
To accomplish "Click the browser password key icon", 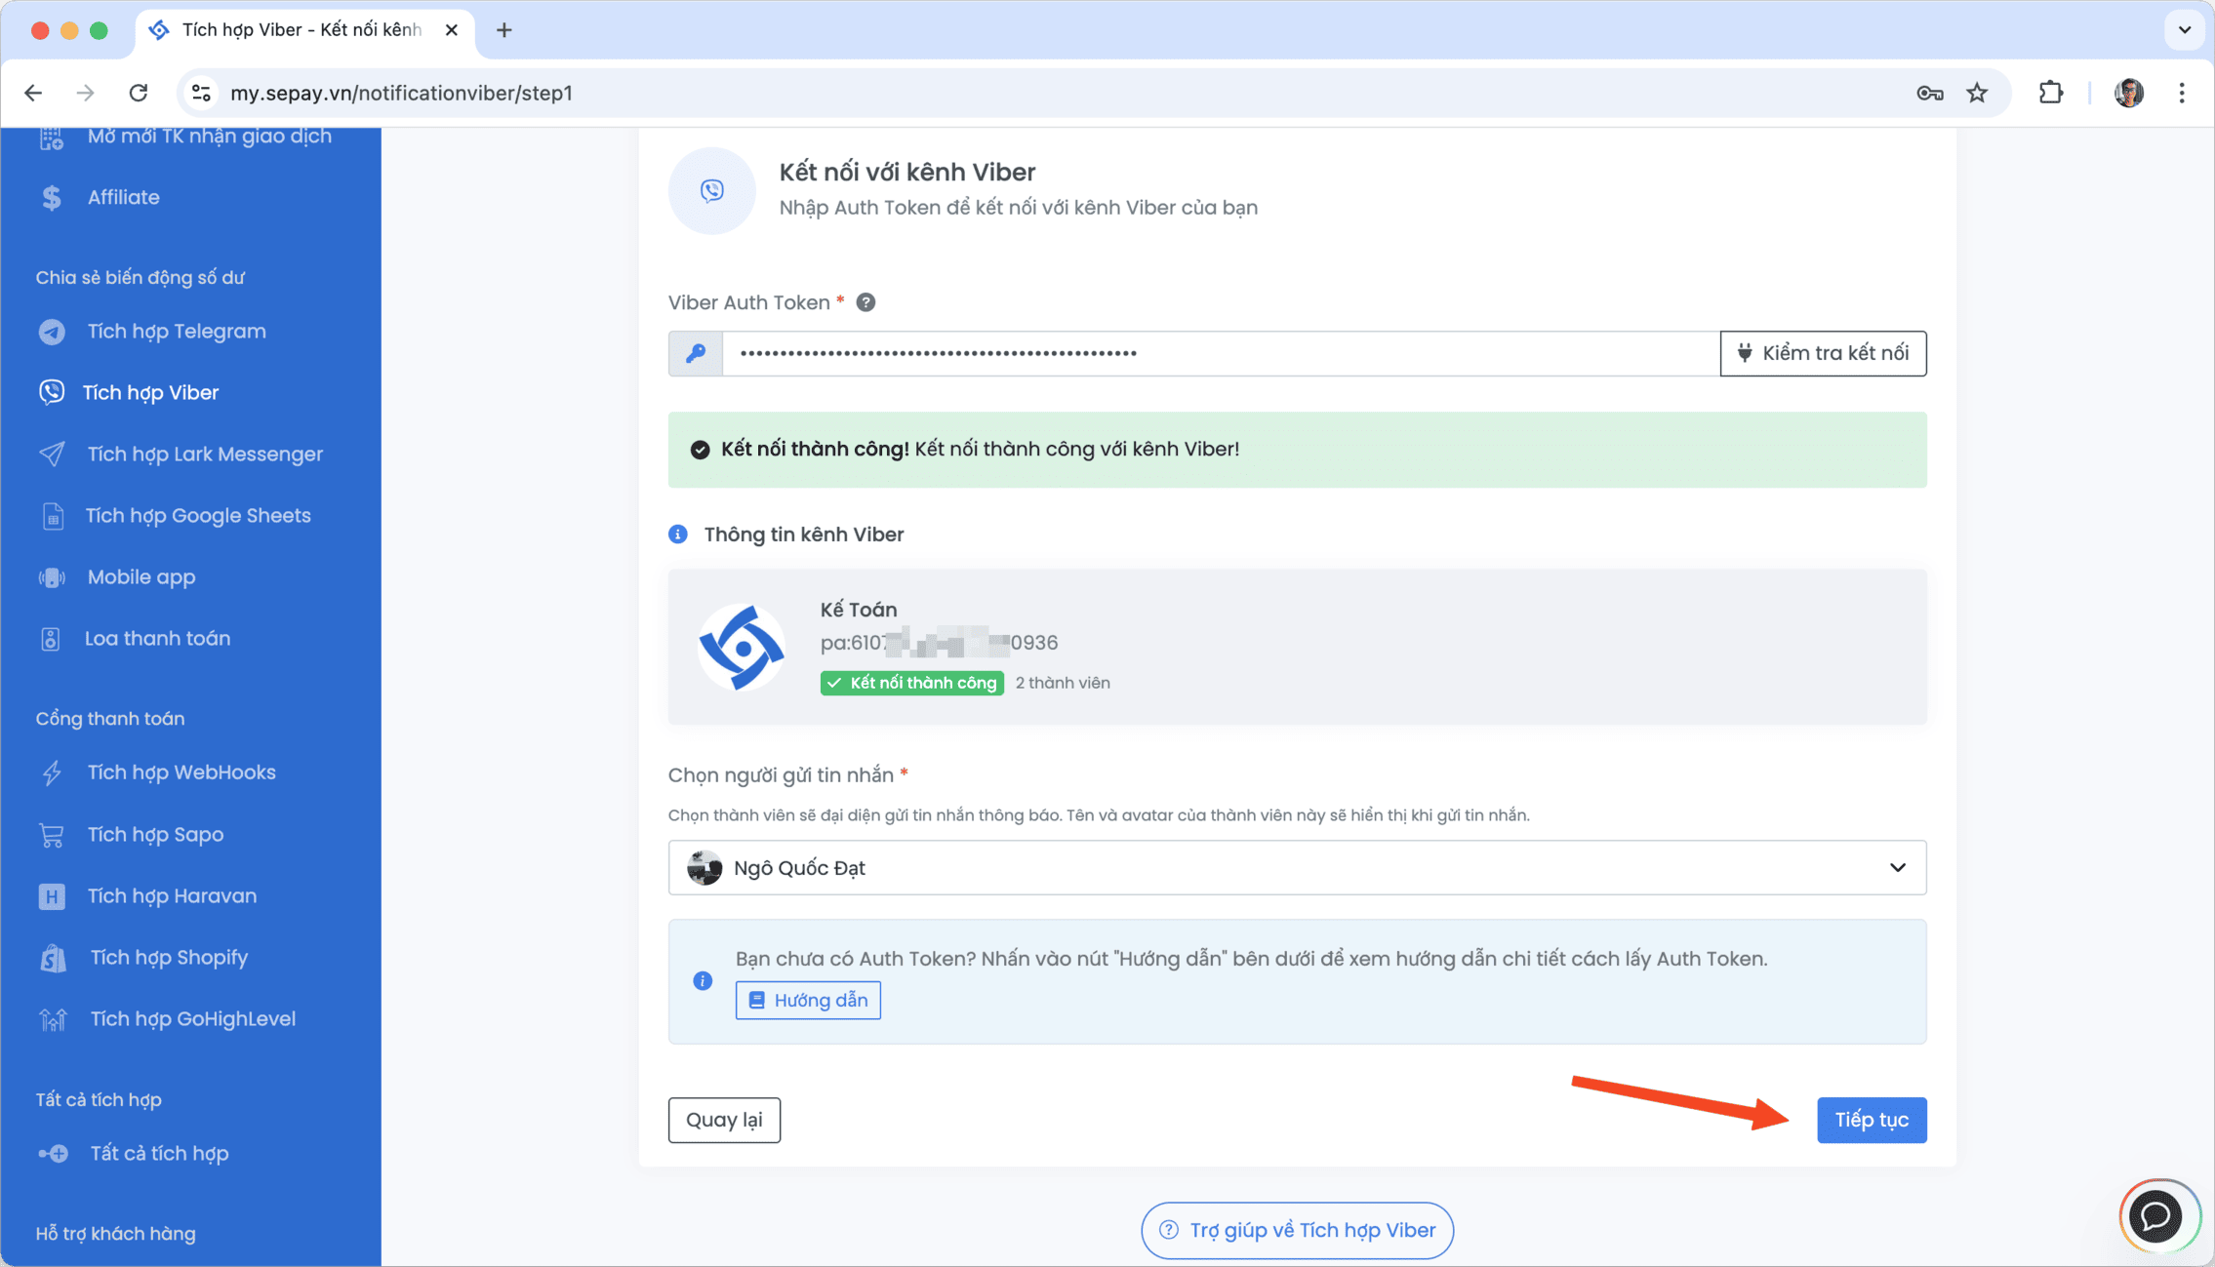I will [1929, 93].
